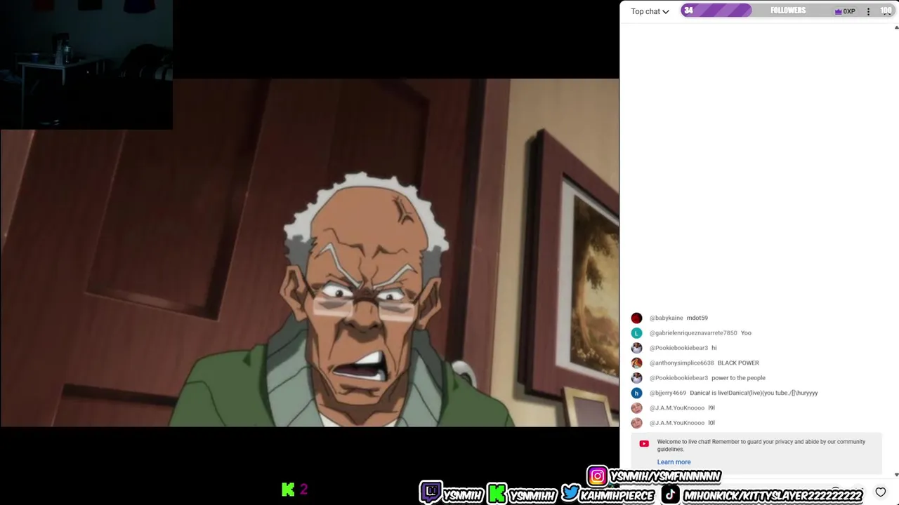Image resolution: width=899 pixels, height=505 pixels.
Task: Click the green Kick logo beside YSNMIHH
Action: (x=497, y=493)
